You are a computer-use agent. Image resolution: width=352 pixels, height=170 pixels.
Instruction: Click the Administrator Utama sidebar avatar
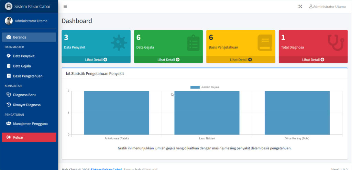tap(9, 21)
